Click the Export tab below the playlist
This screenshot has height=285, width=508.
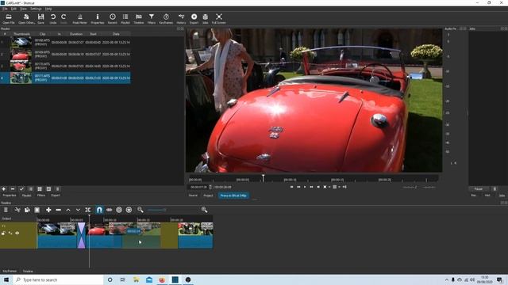56,196
